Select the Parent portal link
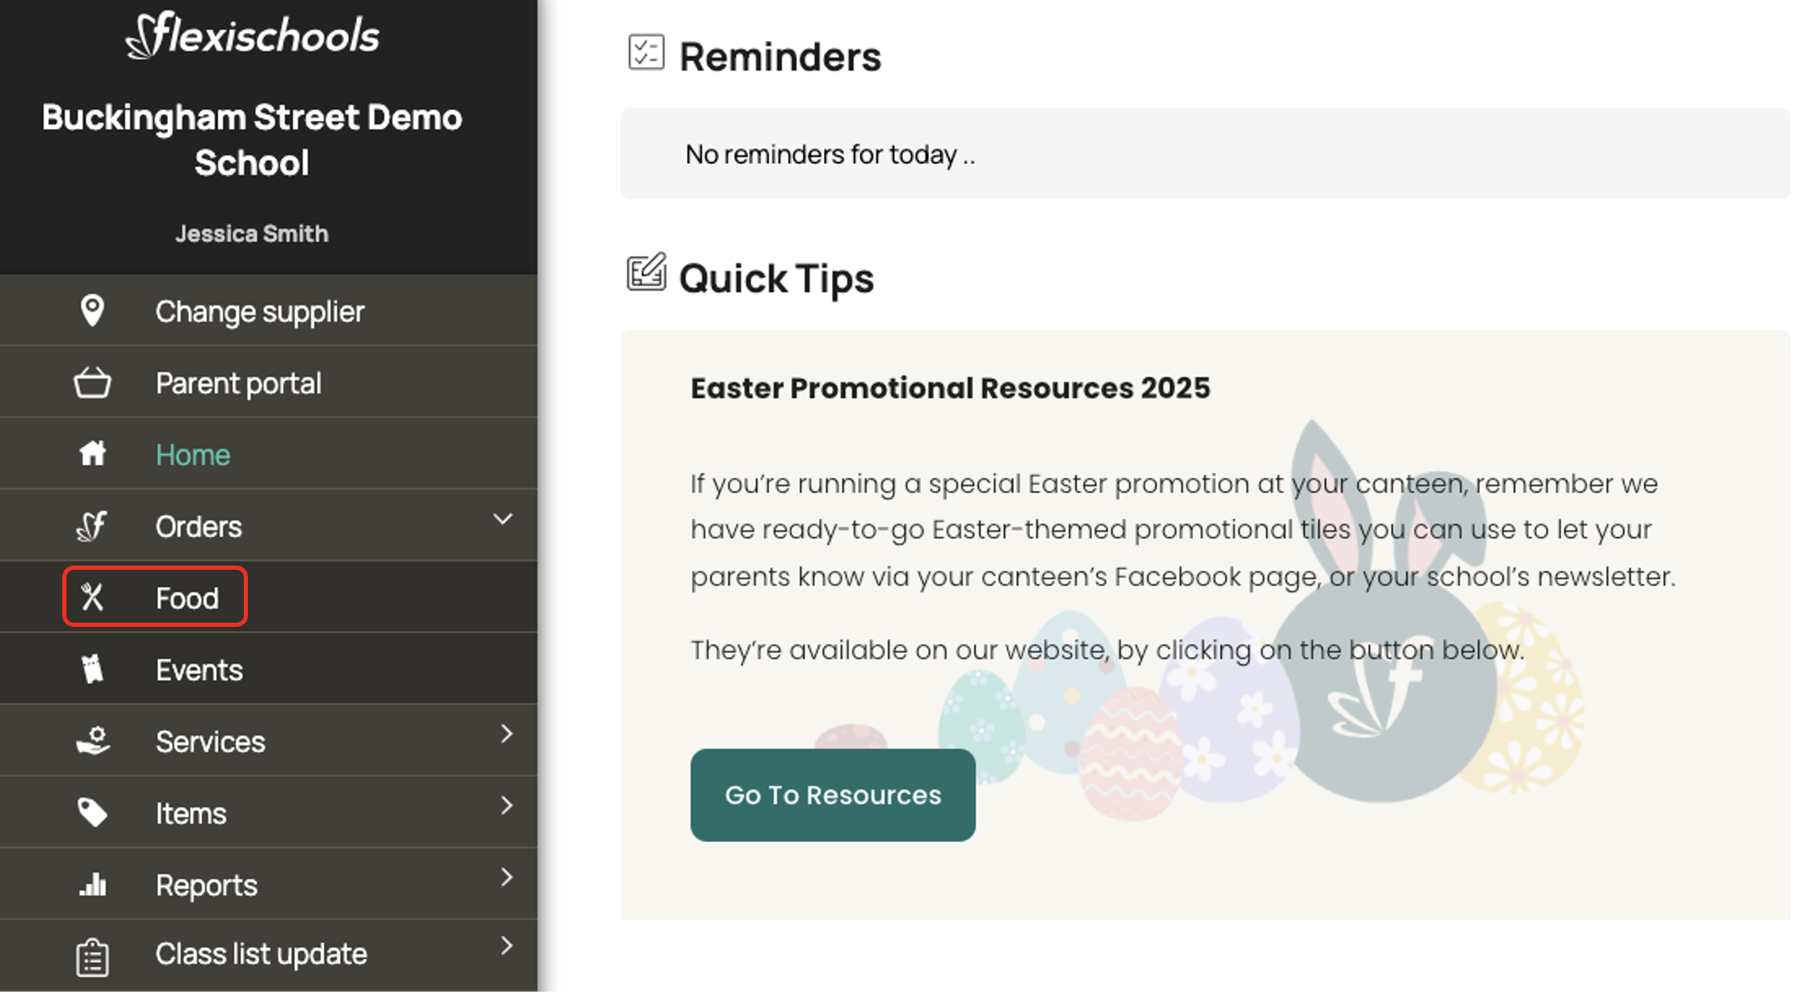Viewport: 1811px width, 995px height. (238, 384)
